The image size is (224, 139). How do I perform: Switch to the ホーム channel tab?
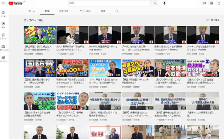point(32,11)
